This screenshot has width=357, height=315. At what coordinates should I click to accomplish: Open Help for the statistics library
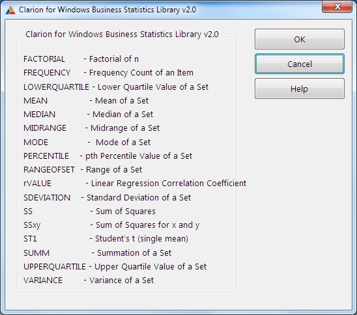pyautogui.click(x=300, y=89)
